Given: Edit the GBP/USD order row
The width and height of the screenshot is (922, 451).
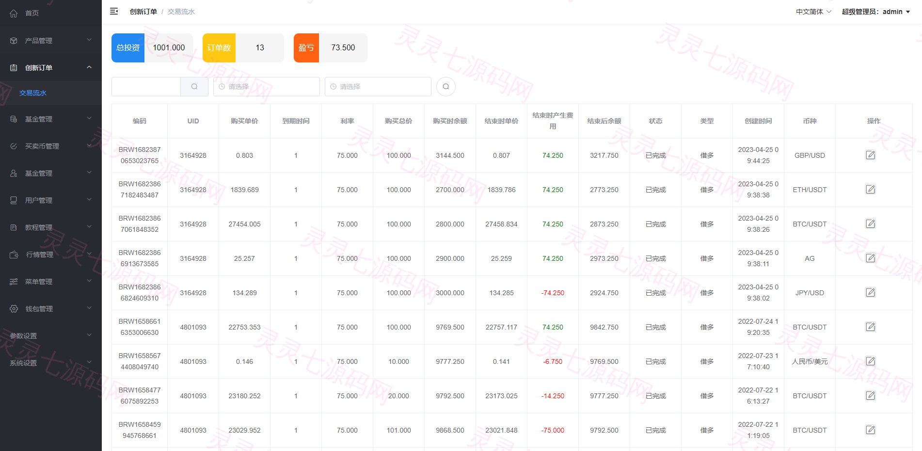Looking at the screenshot, I should [871, 155].
